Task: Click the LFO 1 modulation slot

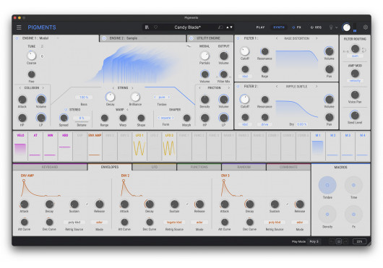Action: 139,146
